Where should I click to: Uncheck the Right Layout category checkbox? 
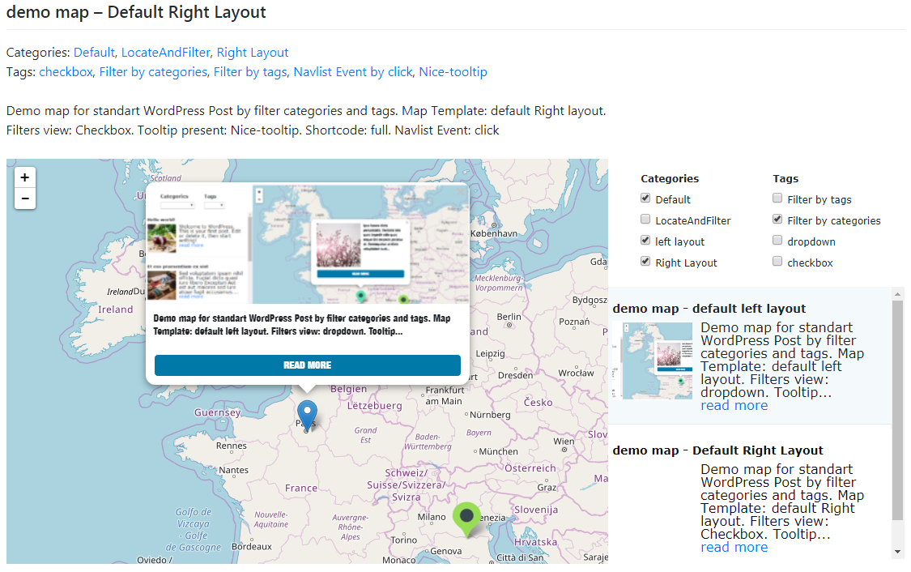point(645,262)
